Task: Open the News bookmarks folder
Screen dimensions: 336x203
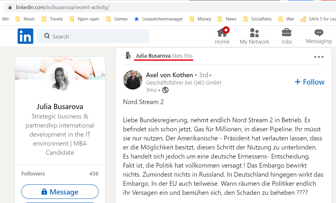Action: [227, 19]
